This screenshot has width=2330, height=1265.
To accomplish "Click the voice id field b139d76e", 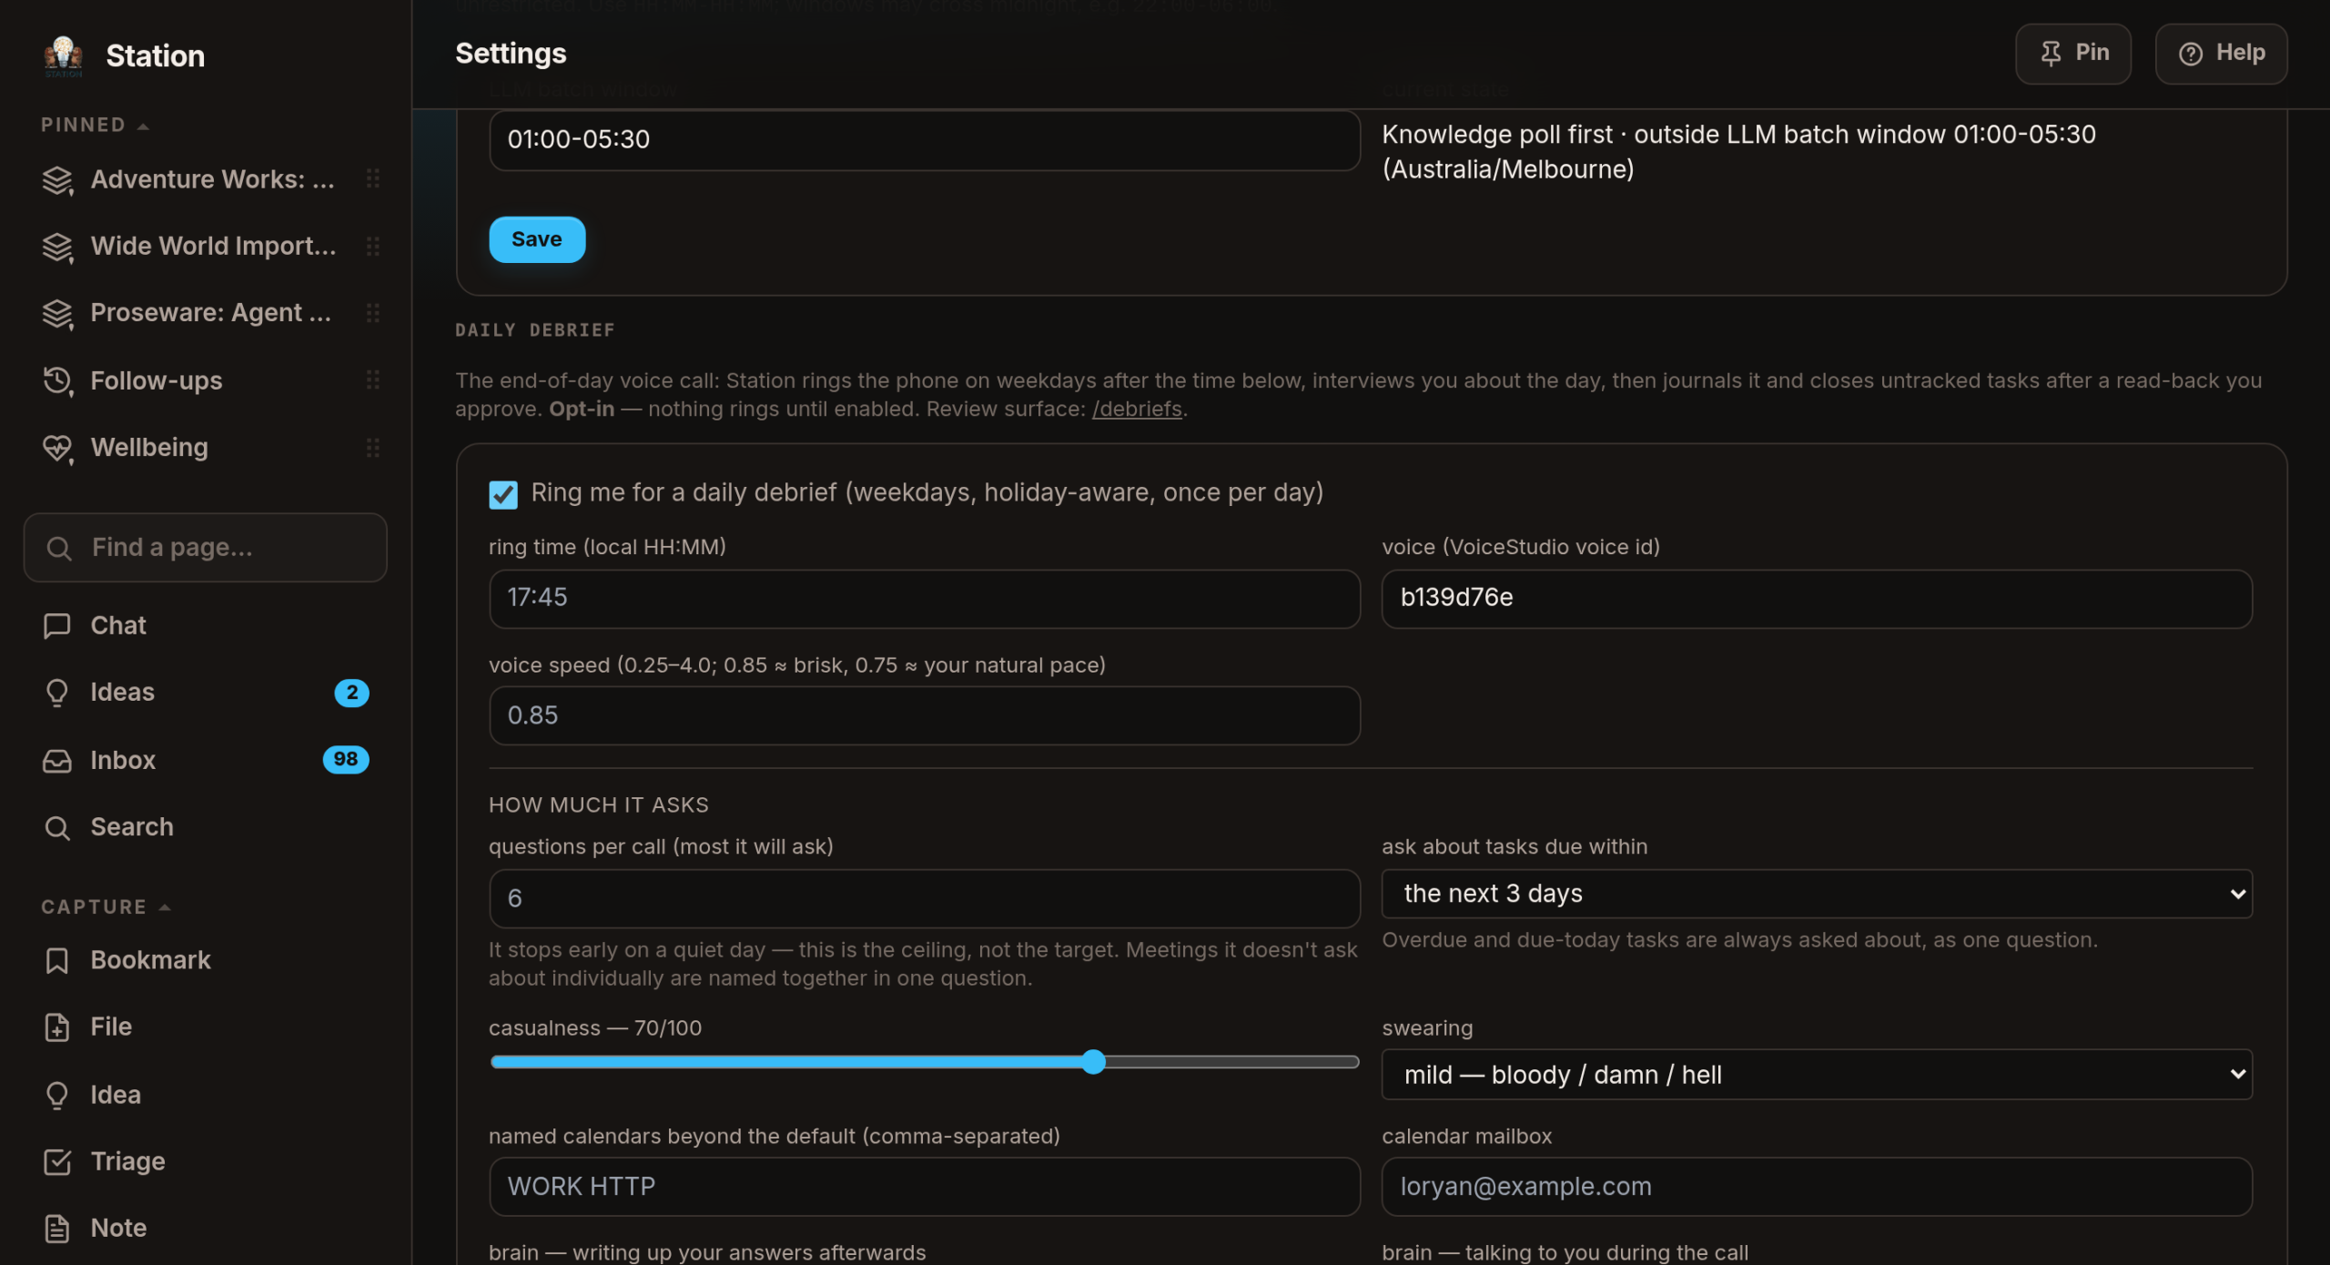I will tap(1817, 598).
